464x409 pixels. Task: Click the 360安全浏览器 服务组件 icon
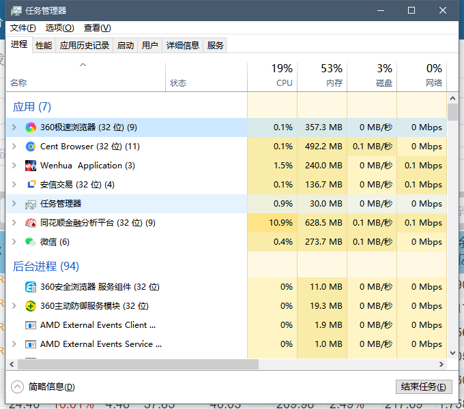click(31, 287)
